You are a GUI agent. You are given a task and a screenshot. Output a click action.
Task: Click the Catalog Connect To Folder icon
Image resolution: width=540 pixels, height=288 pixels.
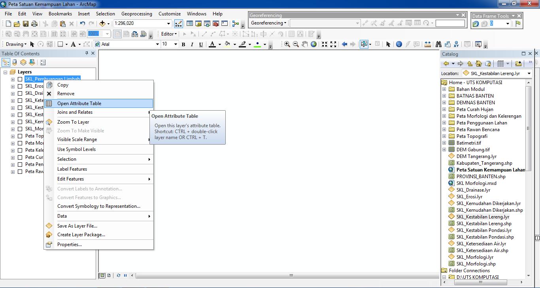point(518,64)
